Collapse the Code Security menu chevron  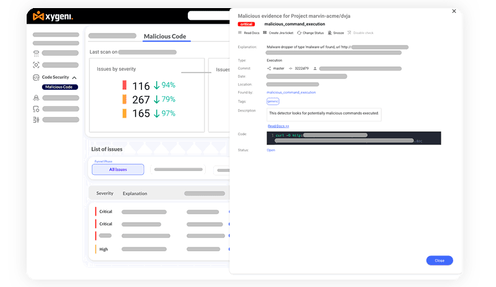pos(74,77)
